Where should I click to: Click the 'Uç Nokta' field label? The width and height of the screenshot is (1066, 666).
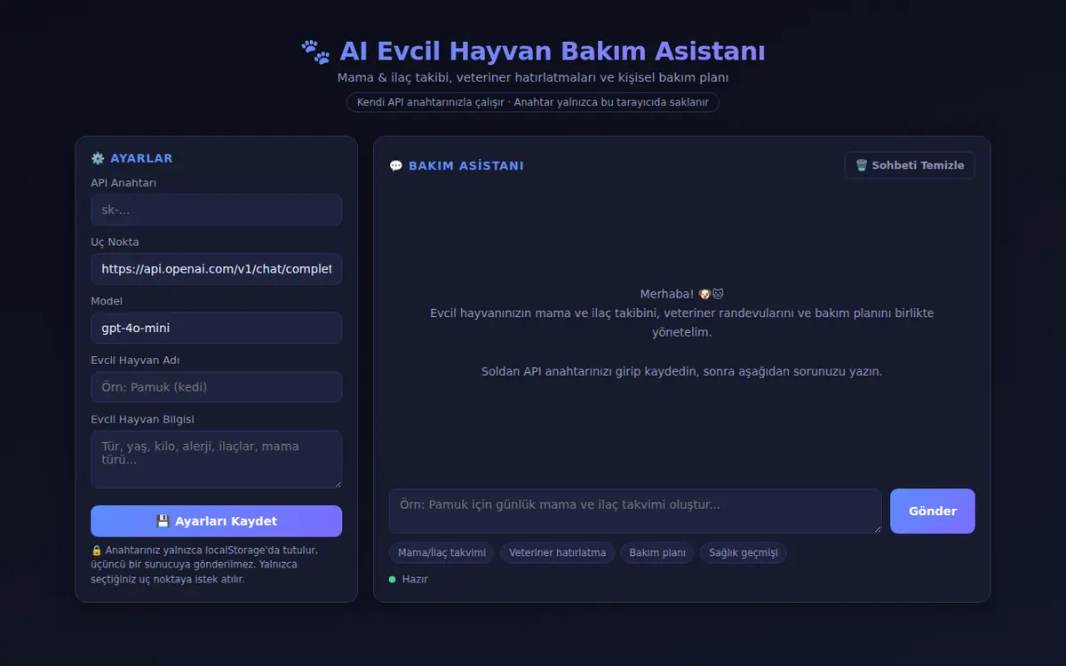[115, 242]
